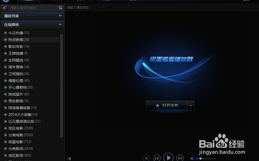Toggle the playlist list icon
Screen dimensions: 259x161
coord(69,159)
